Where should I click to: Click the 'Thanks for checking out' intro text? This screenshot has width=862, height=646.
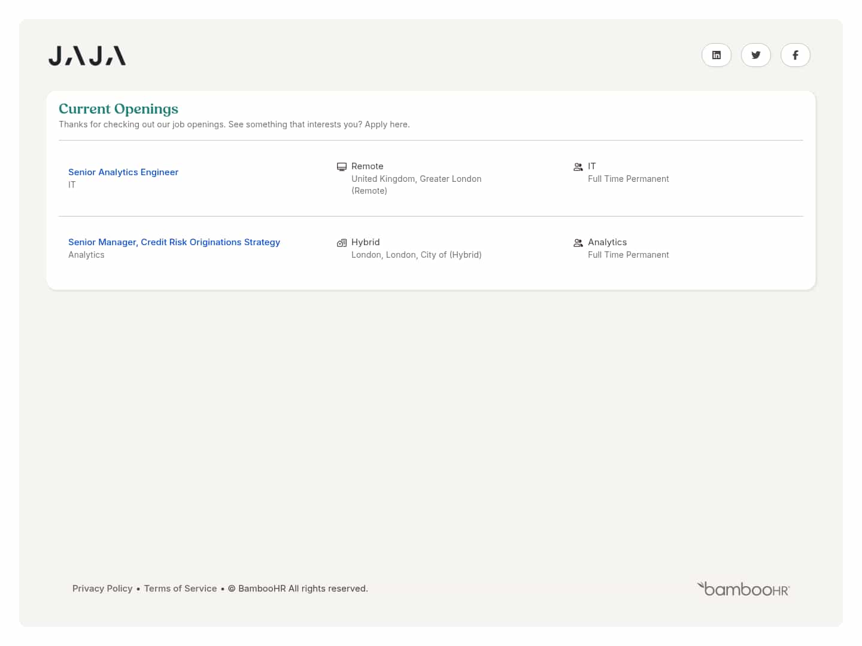pos(234,124)
